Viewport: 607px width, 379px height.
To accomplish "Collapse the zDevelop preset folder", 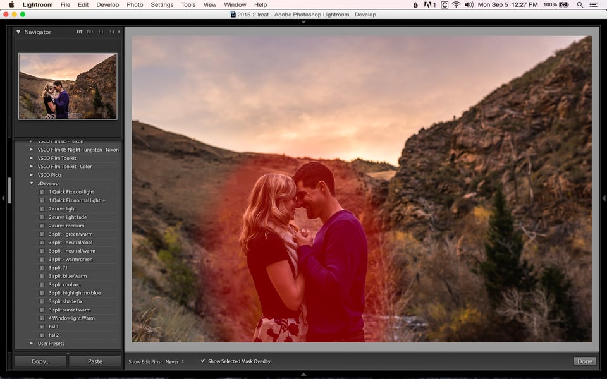I will point(32,183).
